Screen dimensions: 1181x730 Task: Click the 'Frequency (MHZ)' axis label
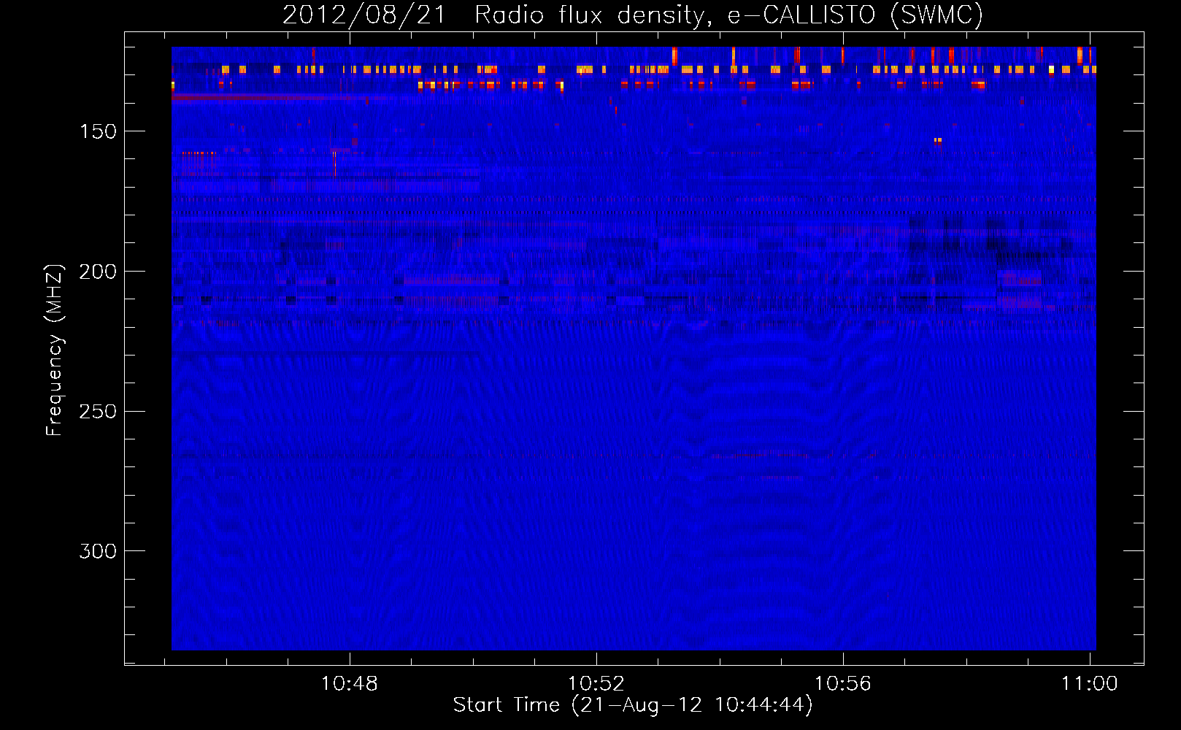click(x=55, y=350)
